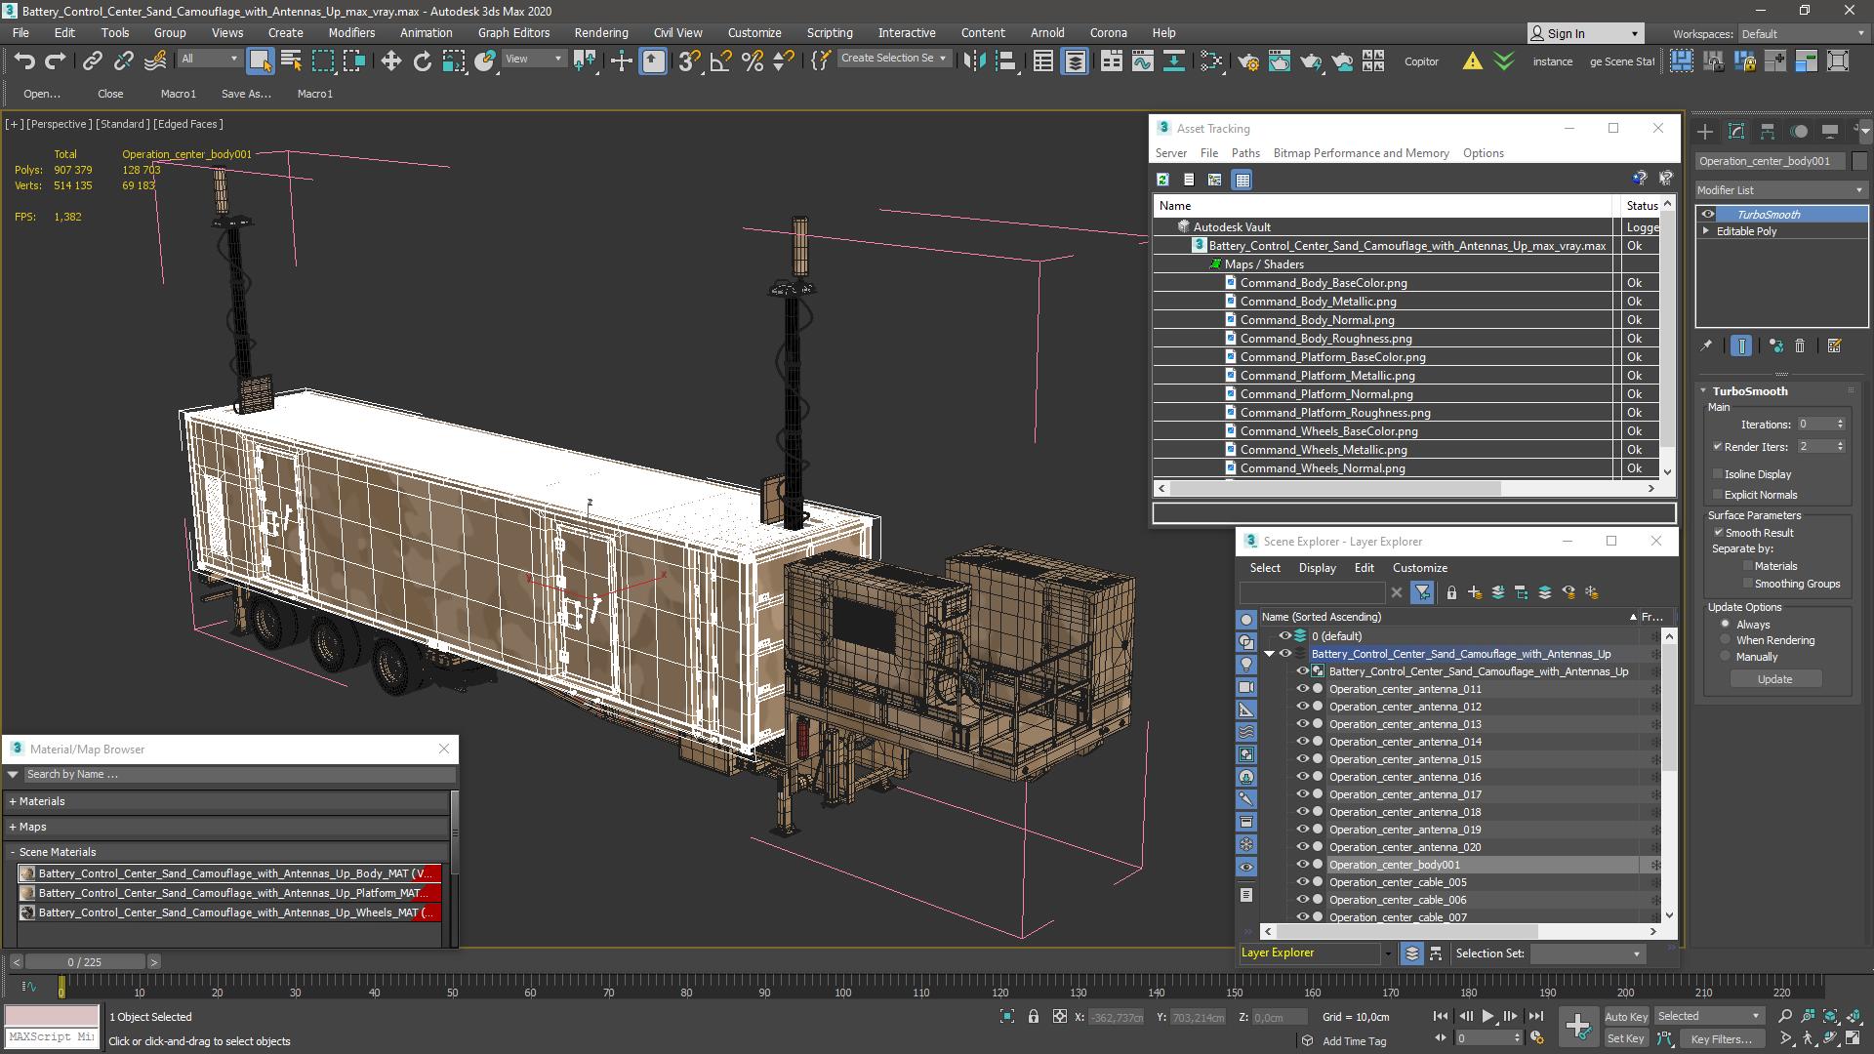The image size is (1874, 1054).
Task: Enable Explicit Normals checkbox
Action: tap(1717, 495)
